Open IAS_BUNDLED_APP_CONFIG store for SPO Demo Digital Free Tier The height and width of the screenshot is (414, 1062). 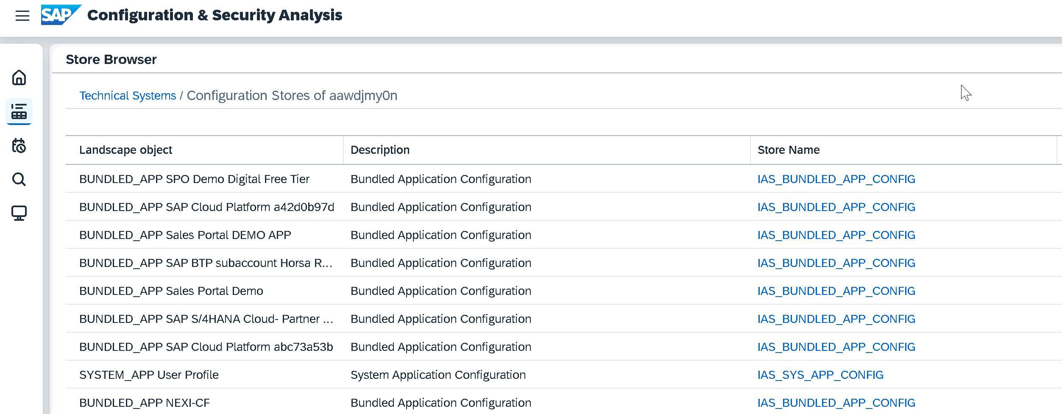(x=836, y=179)
